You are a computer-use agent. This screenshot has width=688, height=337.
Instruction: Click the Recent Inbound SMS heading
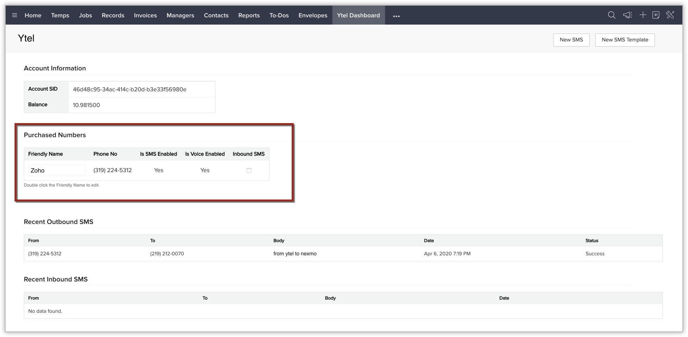point(56,279)
